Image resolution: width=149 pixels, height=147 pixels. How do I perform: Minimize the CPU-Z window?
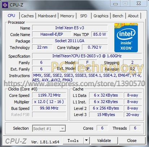pos(115,4)
